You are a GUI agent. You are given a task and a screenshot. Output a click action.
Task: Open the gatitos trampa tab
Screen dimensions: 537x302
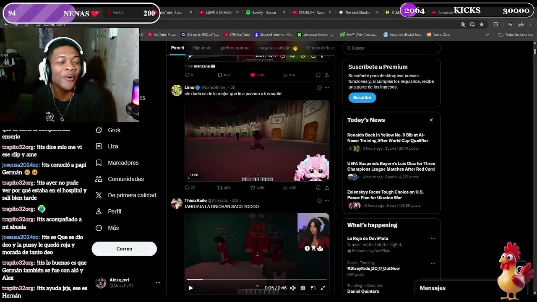coord(235,48)
